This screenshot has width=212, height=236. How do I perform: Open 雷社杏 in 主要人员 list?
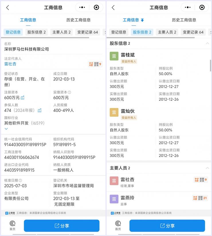[127, 179]
